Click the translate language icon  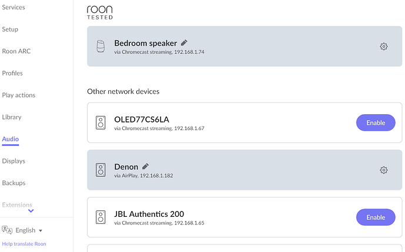point(7,230)
